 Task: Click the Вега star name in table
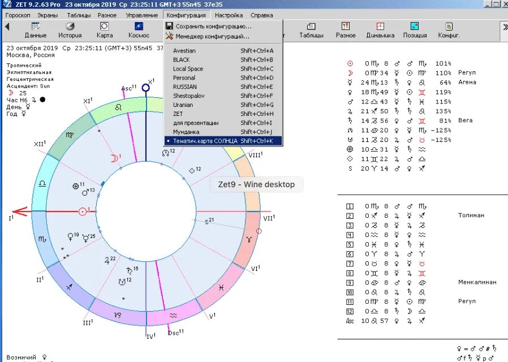465,120
